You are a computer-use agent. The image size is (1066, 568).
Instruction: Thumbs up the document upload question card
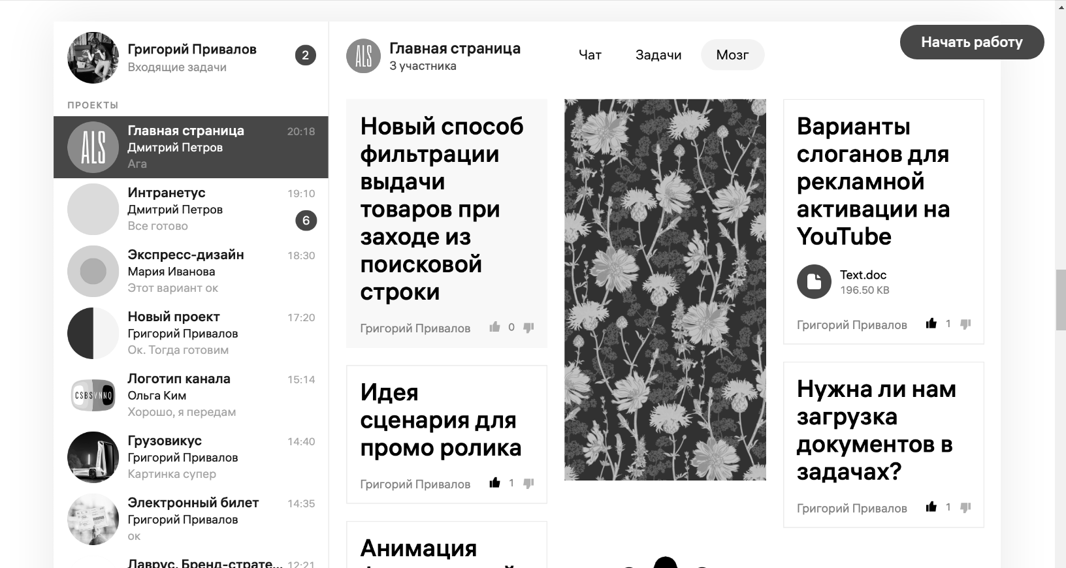(x=931, y=507)
